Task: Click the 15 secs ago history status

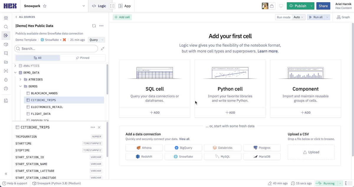Action: click(301, 183)
